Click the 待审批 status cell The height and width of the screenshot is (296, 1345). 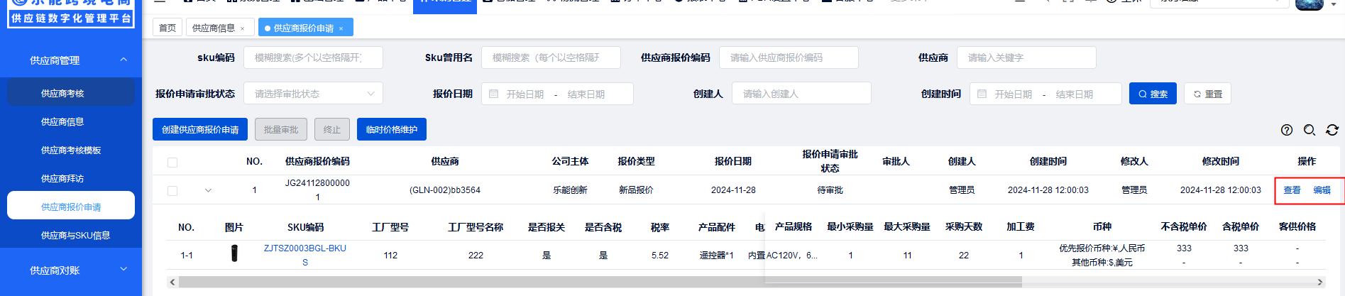[x=830, y=190]
